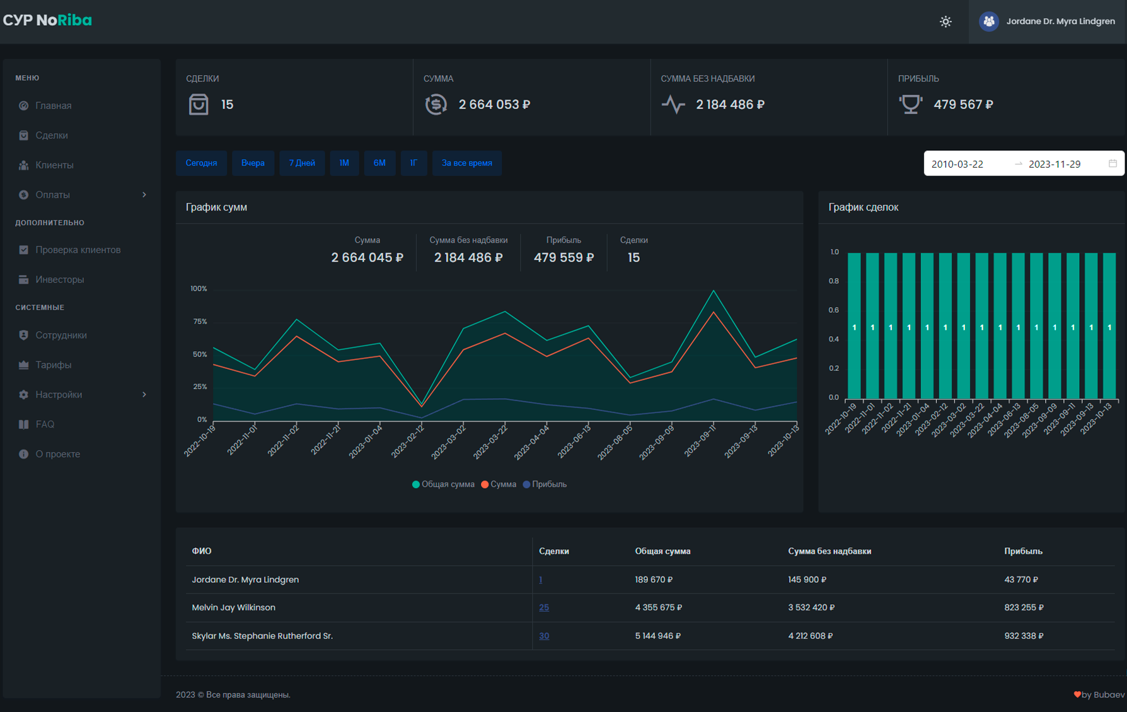Open Melvin Jay Wilkinson's 25 deals link
Image resolution: width=1127 pixels, height=712 pixels.
[544, 607]
